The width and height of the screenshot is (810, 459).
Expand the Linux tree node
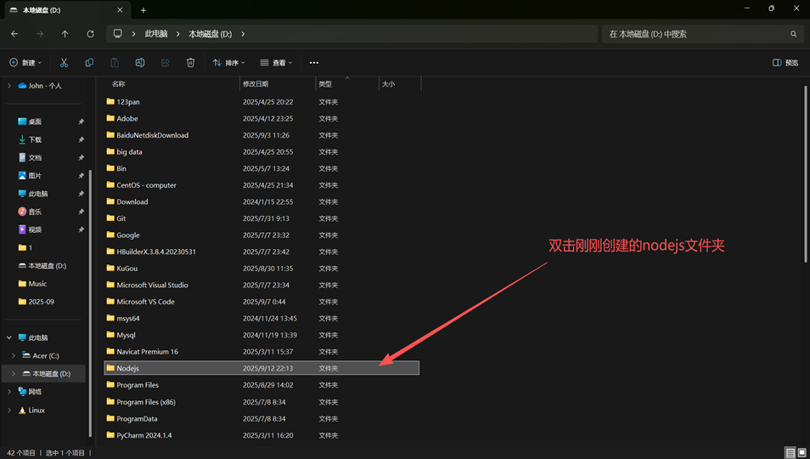8,410
